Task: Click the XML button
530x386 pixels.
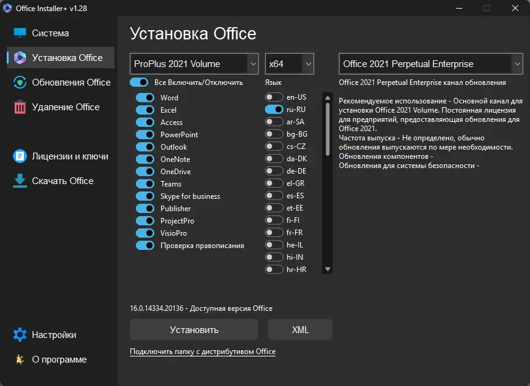Action: point(300,329)
